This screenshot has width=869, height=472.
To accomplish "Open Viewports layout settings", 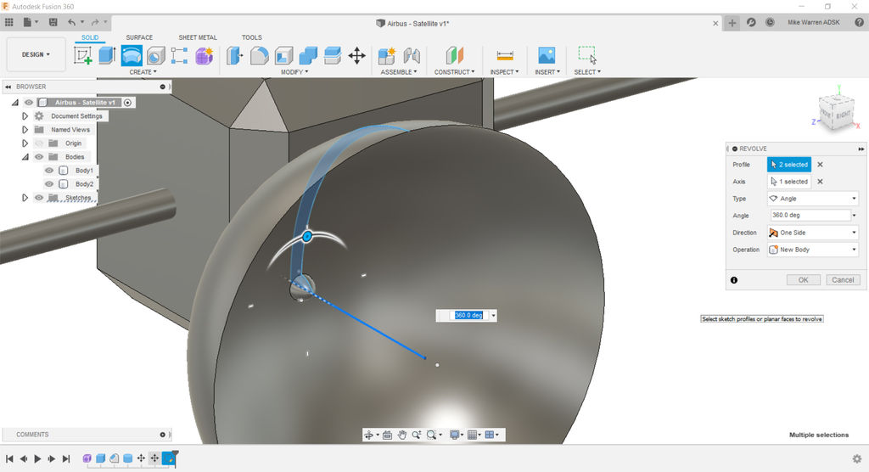I will pyautogui.click(x=490, y=435).
